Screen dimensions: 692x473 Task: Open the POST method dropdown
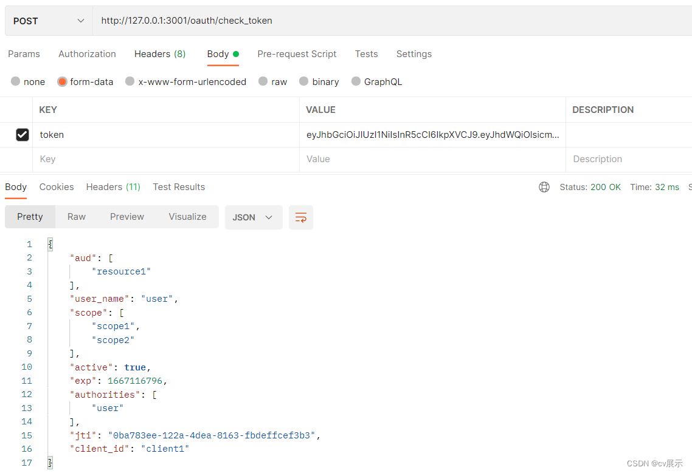pos(49,21)
